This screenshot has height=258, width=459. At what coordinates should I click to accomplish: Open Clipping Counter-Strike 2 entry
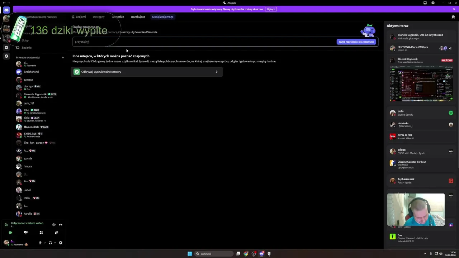(x=421, y=164)
